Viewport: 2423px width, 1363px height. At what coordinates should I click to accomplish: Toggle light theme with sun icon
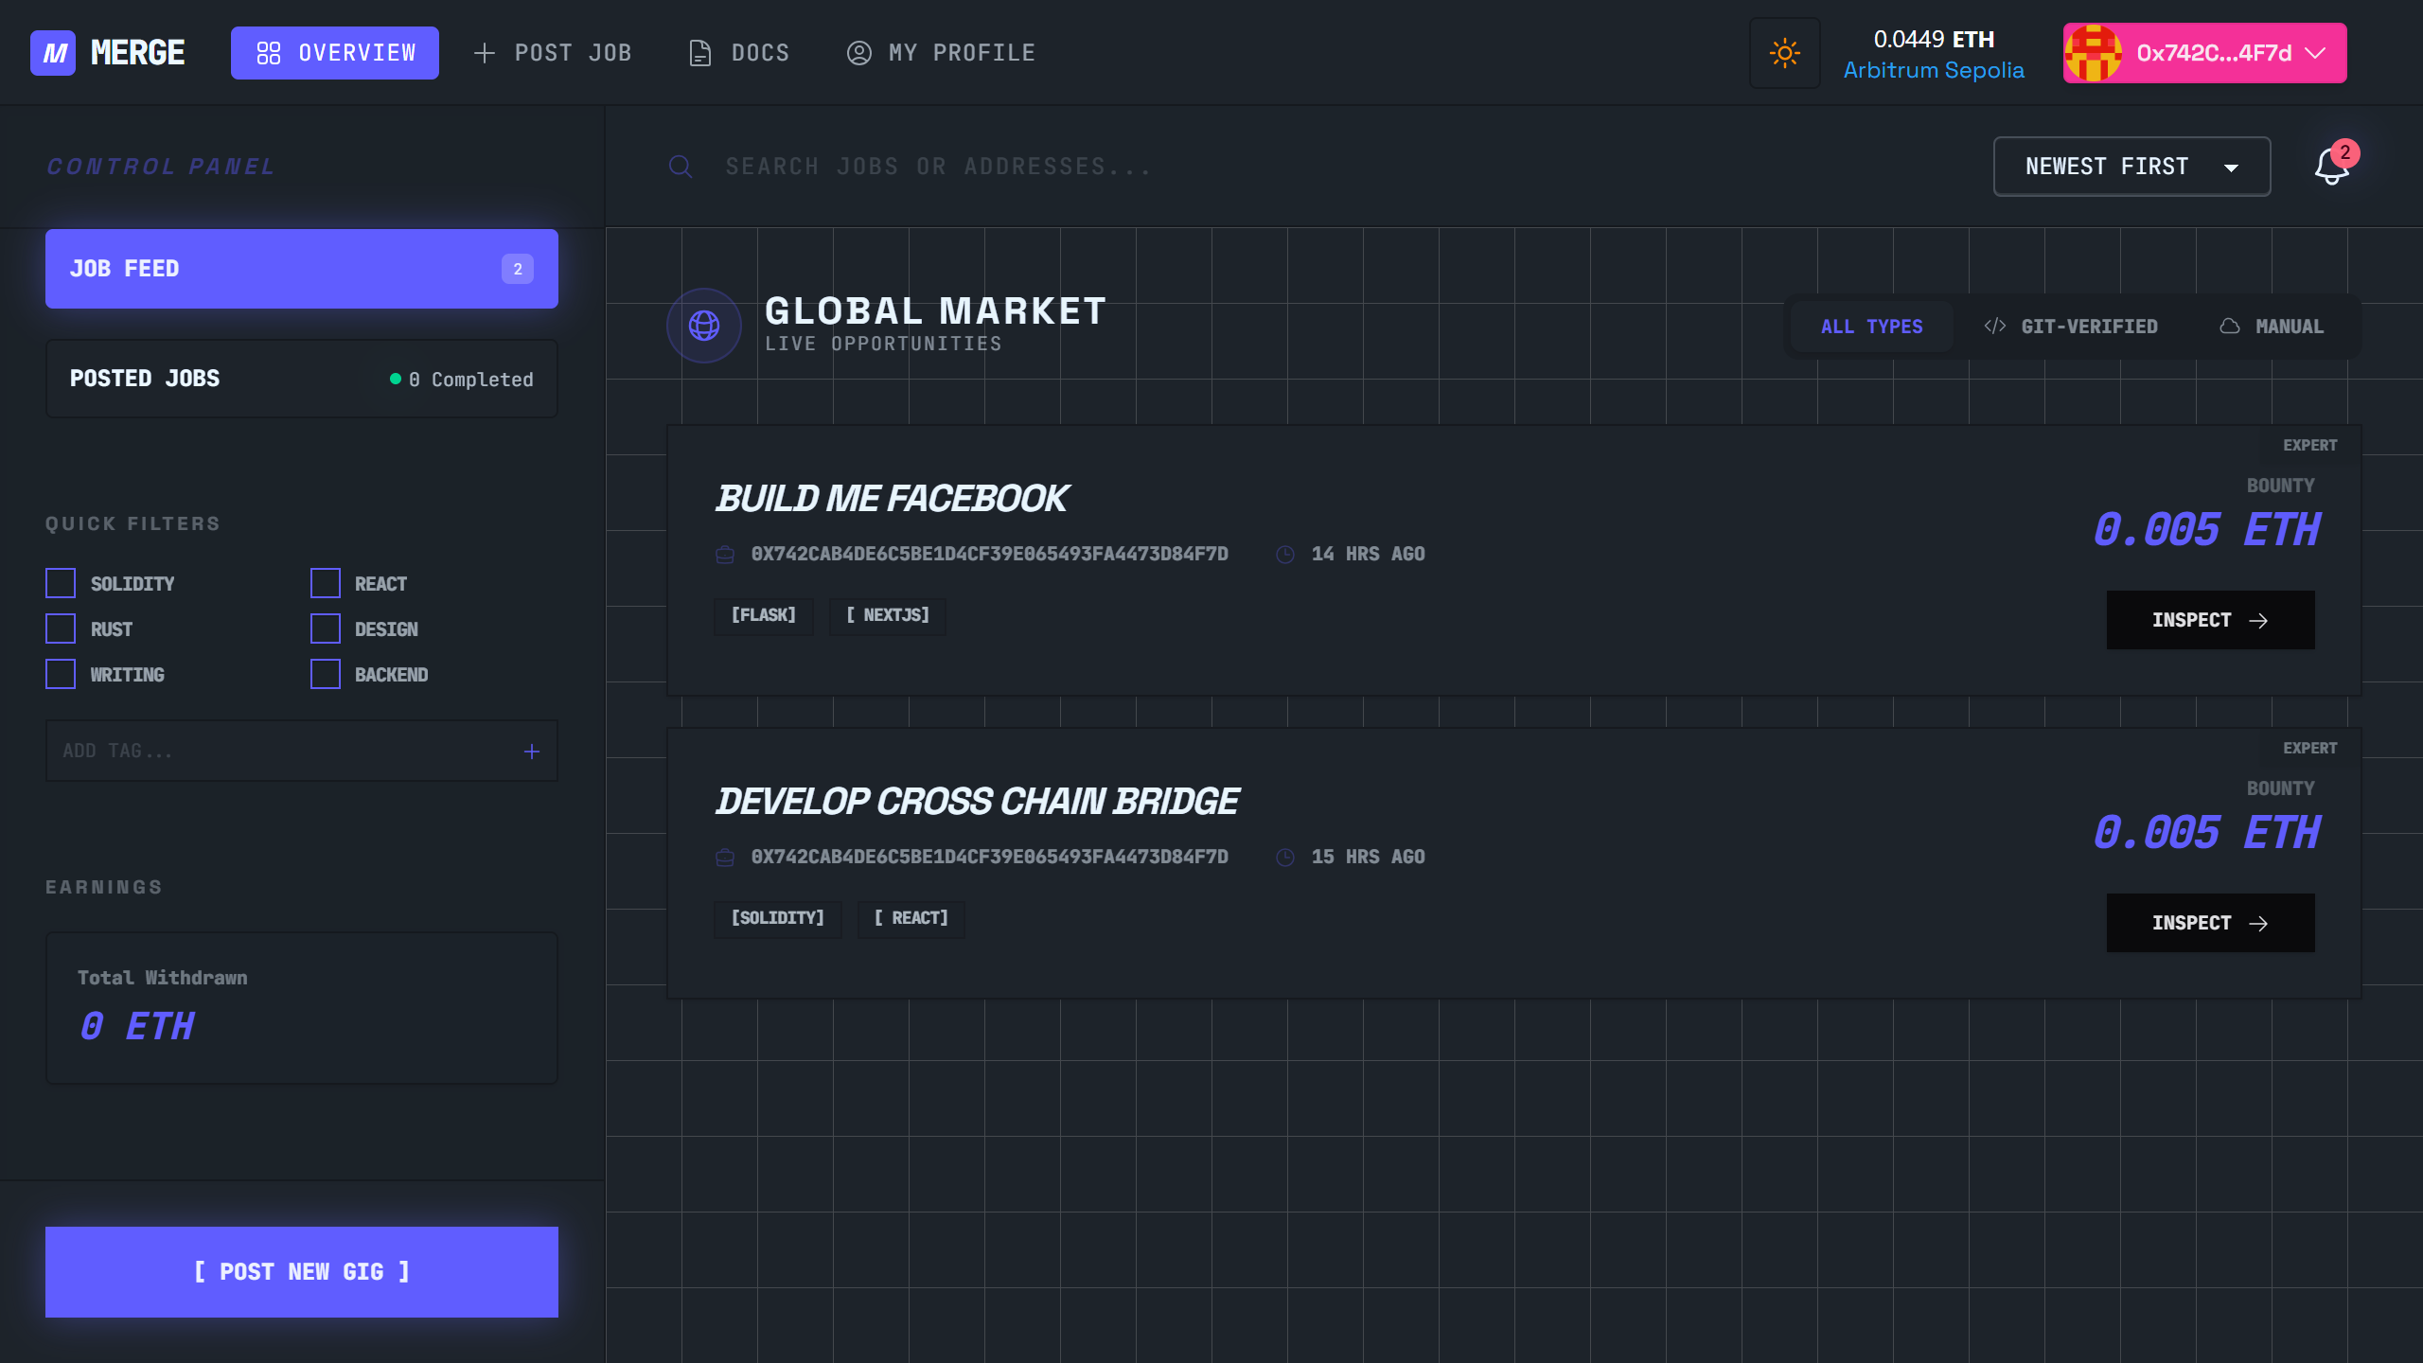click(1784, 53)
